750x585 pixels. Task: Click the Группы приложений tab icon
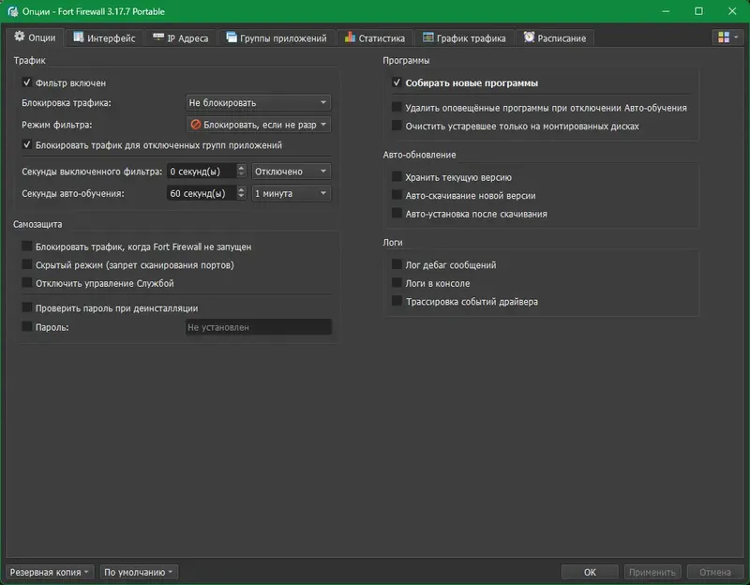tap(232, 37)
